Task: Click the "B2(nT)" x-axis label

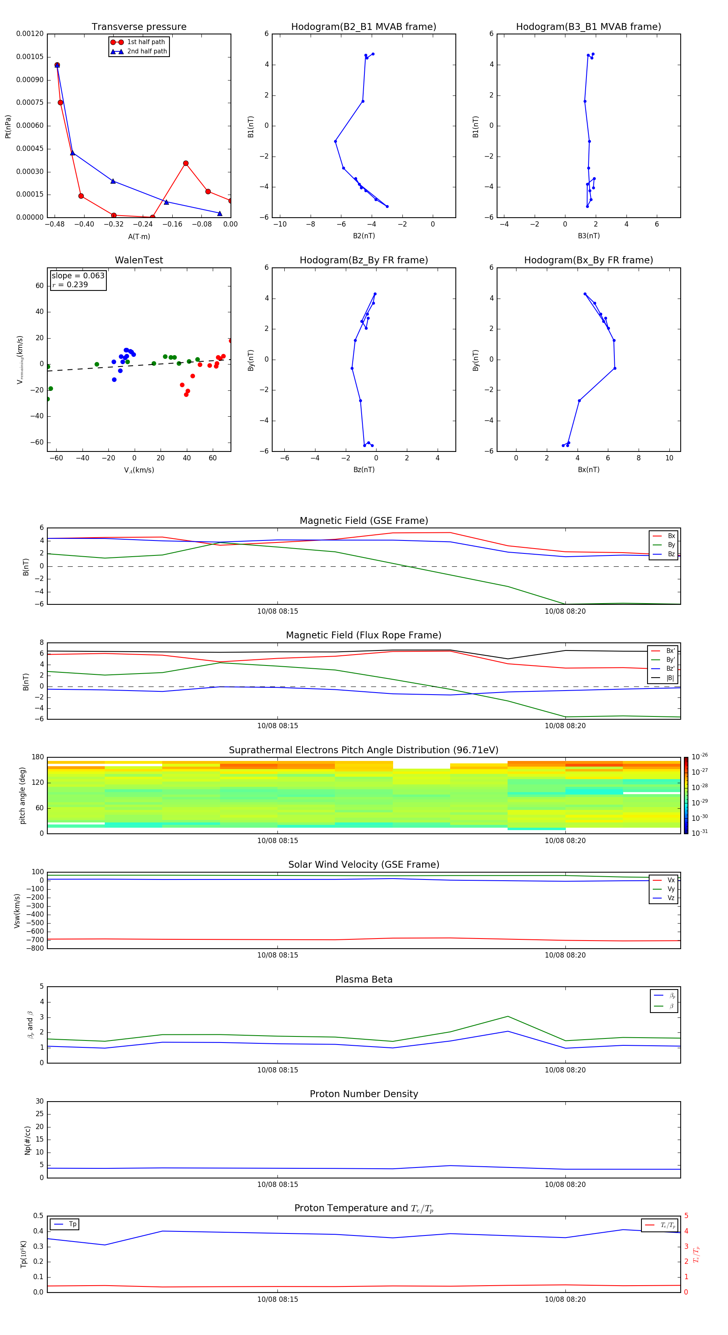Action: tap(364, 236)
